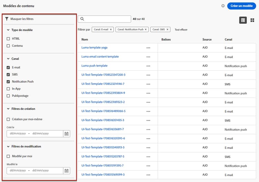
Task: Tick Création par moi-même checkbox
Action: (x=8, y=119)
